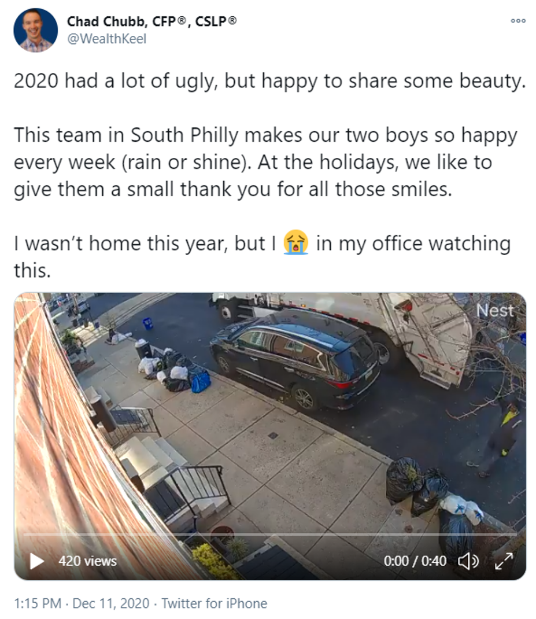Open the Twitter for iPhone source link
Screen dimensions: 536x619
click(x=215, y=603)
